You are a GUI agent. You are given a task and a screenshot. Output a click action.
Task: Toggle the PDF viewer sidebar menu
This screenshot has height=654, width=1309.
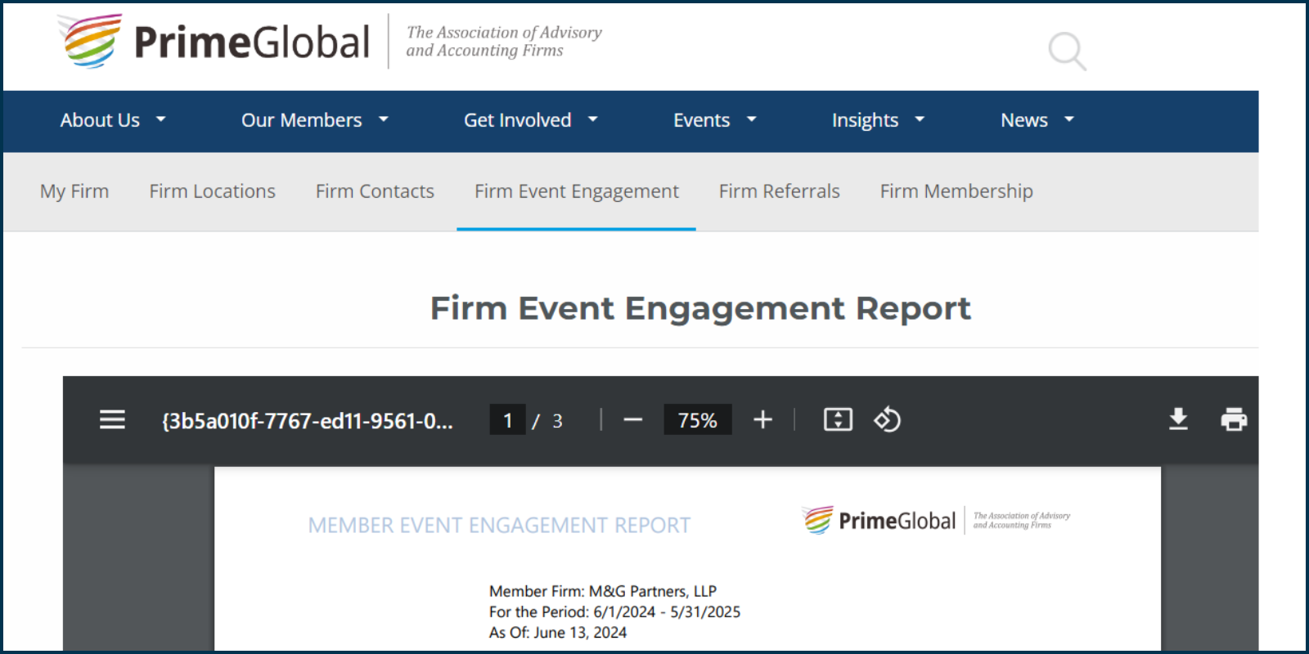112,420
